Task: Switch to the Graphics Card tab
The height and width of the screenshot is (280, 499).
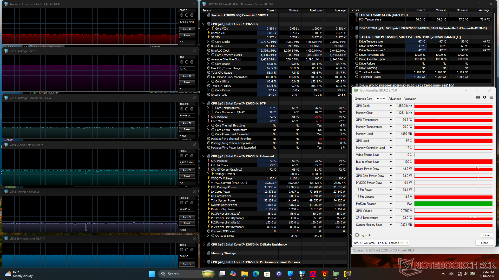Action: tap(363, 99)
